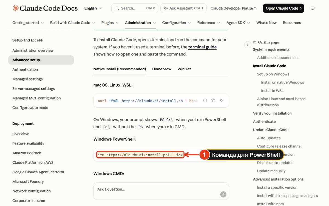This screenshot has height=206, width=329.
Task: Jump to Advanced installation options
Action: (x=278, y=179)
